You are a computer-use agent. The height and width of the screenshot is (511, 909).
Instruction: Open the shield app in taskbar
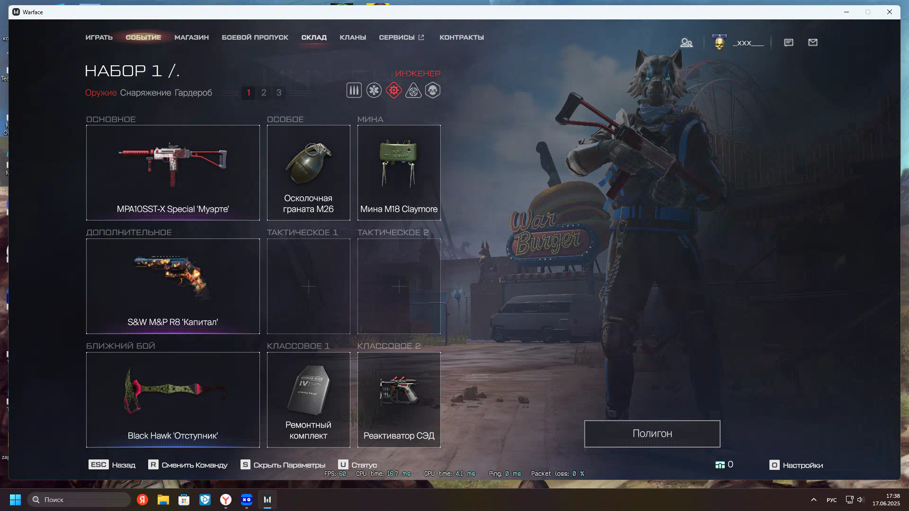click(205, 500)
